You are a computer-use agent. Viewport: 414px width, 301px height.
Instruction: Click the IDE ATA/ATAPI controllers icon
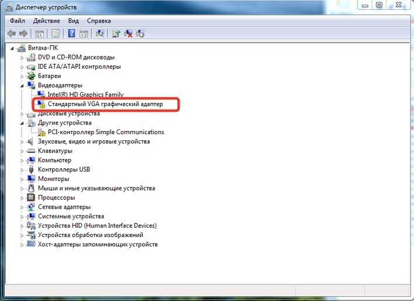[x=31, y=67]
